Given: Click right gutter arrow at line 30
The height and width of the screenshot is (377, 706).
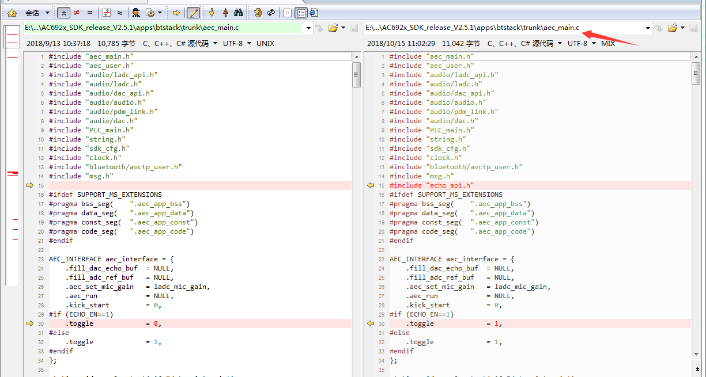Looking at the screenshot, I should (371, 323).
